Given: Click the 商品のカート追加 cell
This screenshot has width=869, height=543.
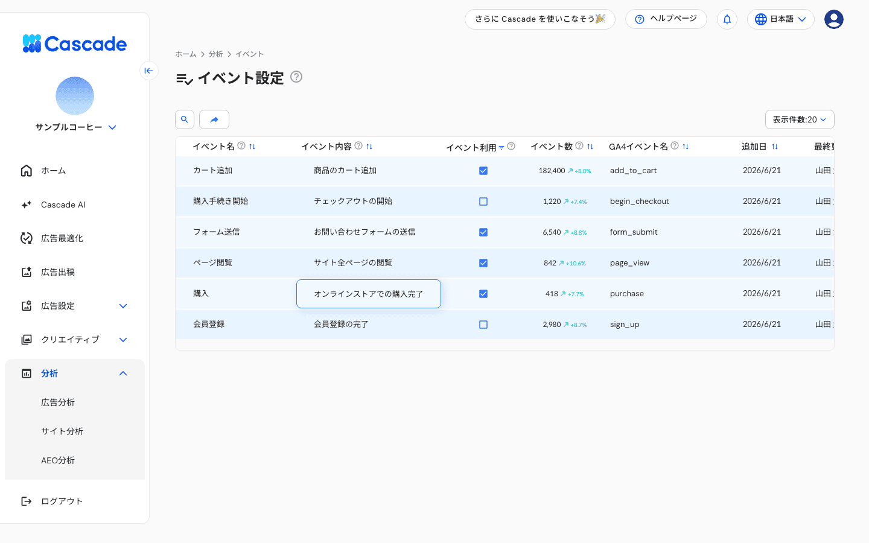Looking at the screenshot, I should [345, 171].
